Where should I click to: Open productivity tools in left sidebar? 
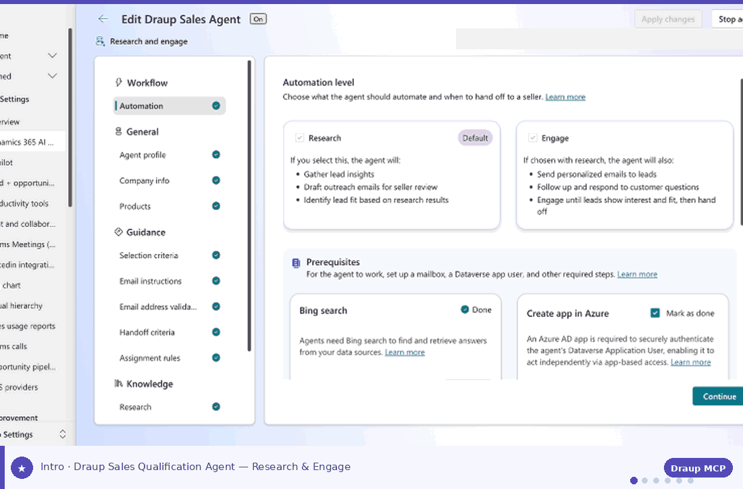point(24,203)
